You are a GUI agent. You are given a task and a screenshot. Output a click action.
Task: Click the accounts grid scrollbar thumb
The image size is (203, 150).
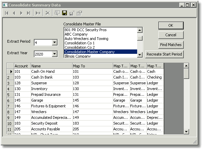(186, 73)
